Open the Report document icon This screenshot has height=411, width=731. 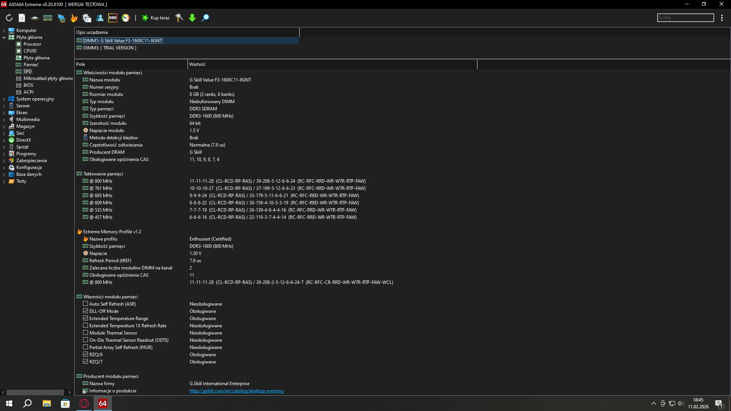pos(22,18)
